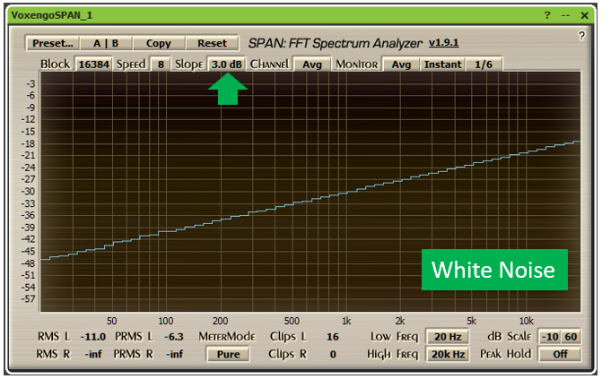Click RMS L value -11.0

pyautogui.click(x=93, y=337)
